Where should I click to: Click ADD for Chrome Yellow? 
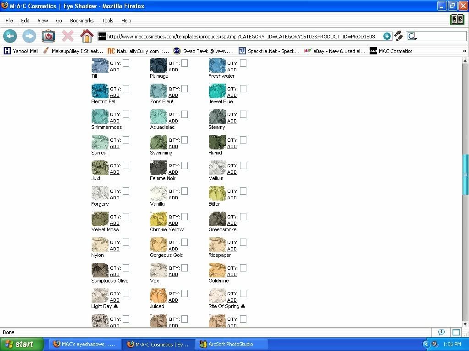[173, 223]
